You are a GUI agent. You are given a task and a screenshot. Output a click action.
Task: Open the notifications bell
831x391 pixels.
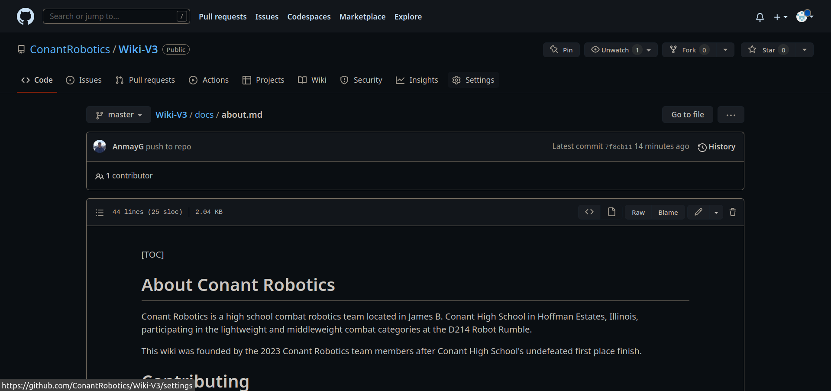(760, 17)
